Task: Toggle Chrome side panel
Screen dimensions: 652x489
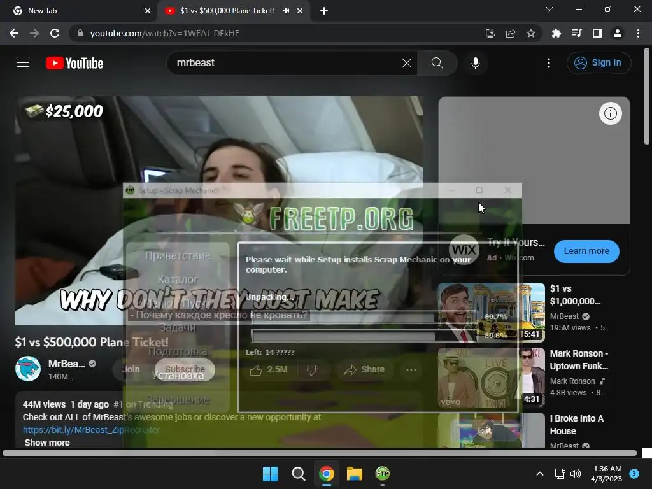Action: coord(597,33)
